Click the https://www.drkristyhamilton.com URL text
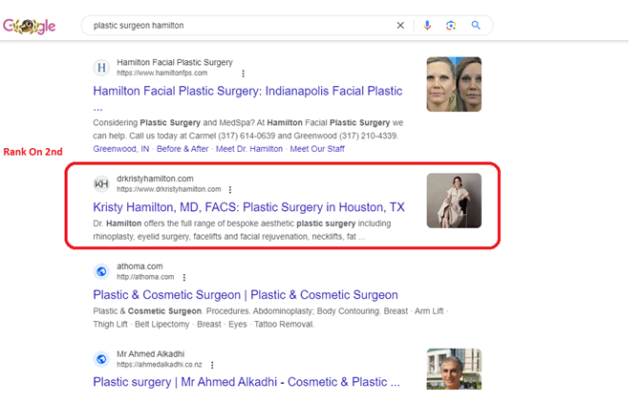643x403 pixels. (168, 189)
